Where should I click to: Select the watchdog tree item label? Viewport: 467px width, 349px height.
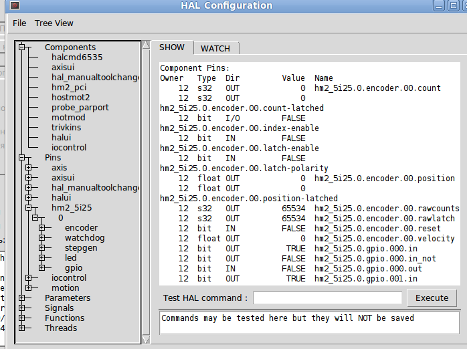85,238
